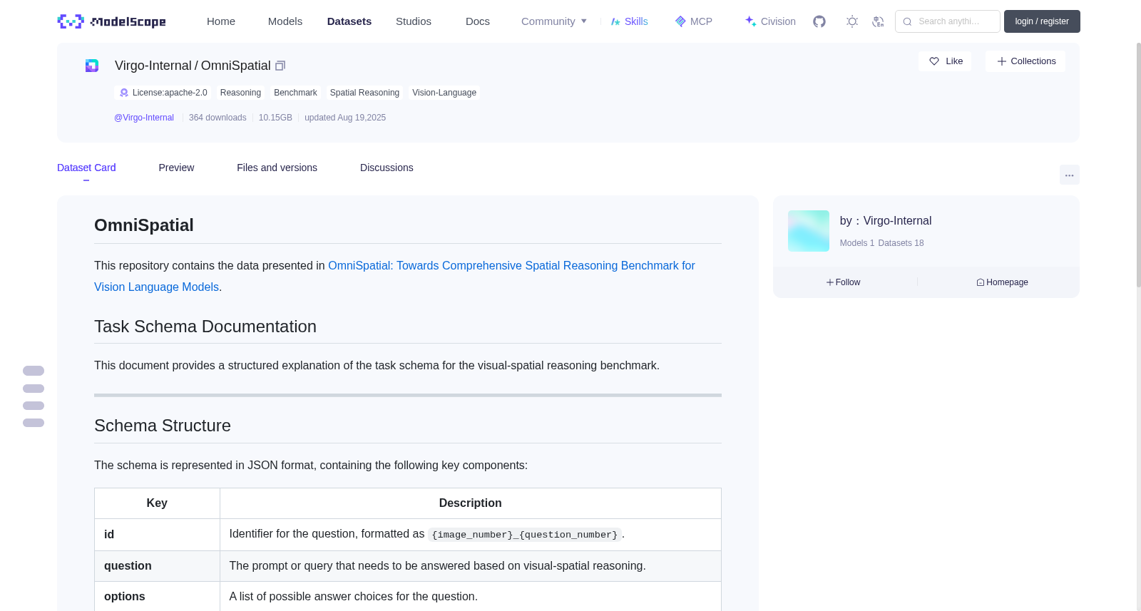The height and width of the screenshot is (611, 1141).
Task: Open the Preview tab
Action: tap(176, 168)
